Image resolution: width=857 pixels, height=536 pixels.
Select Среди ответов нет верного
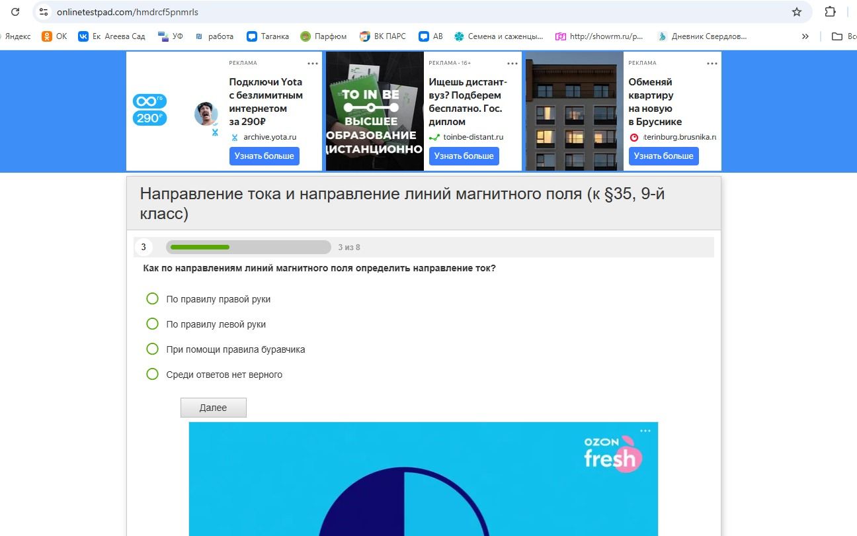pyautogui.click(x=152, y=374)
